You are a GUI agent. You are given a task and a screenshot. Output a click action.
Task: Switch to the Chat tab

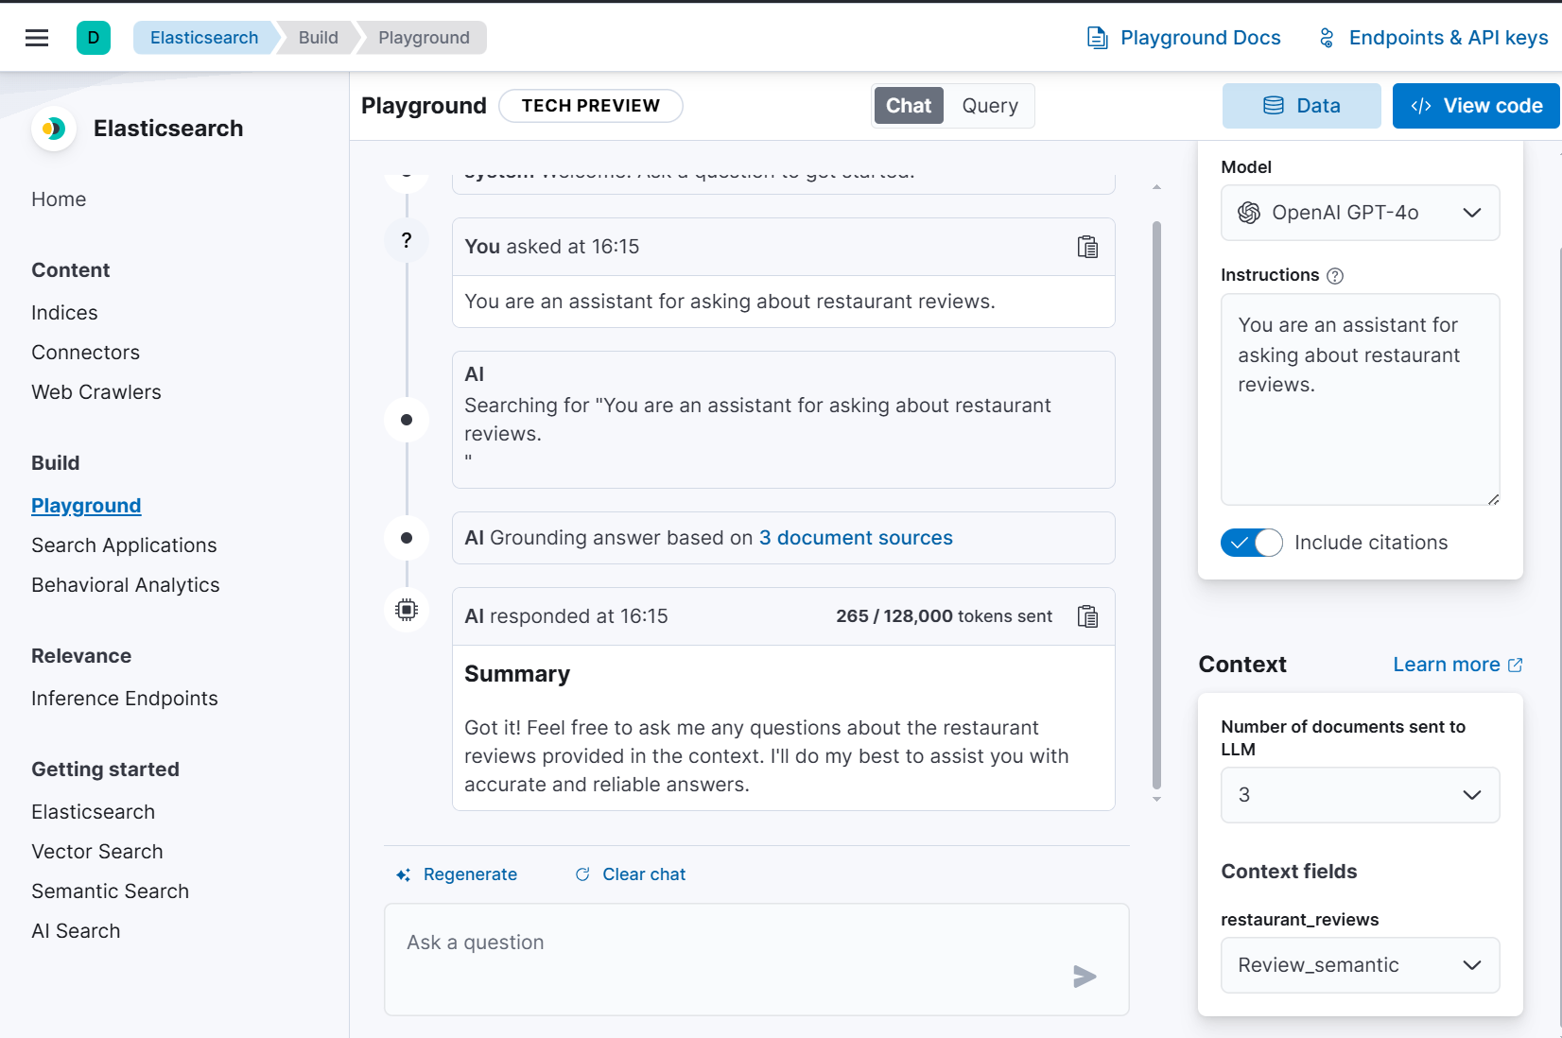click(909, 106)
